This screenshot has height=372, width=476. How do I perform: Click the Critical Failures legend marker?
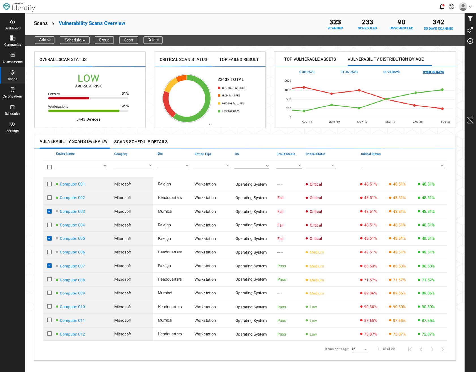[x=219, y=88]
